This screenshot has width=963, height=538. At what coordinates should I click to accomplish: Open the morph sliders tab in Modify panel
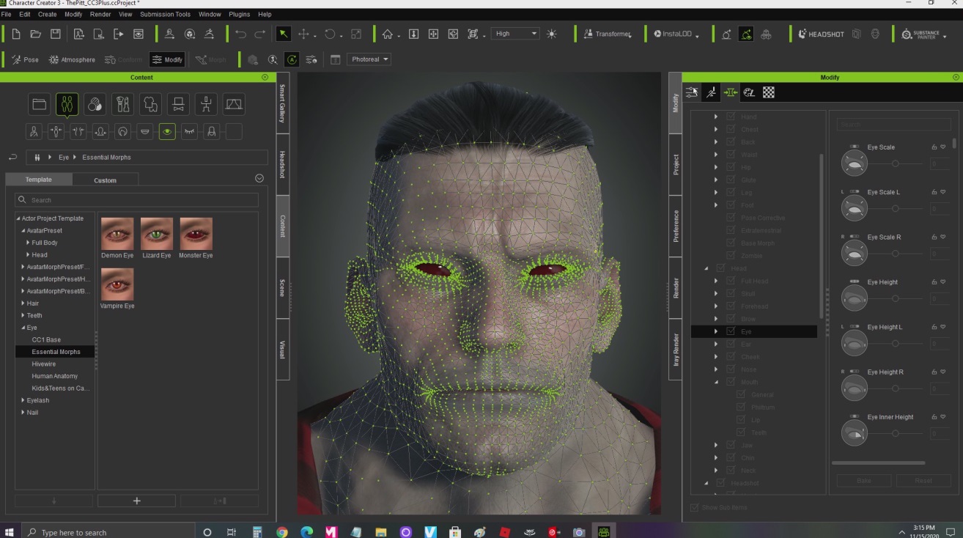(730, 92)
